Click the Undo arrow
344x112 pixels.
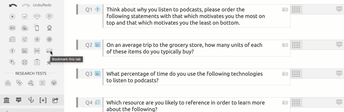[13, 5]
